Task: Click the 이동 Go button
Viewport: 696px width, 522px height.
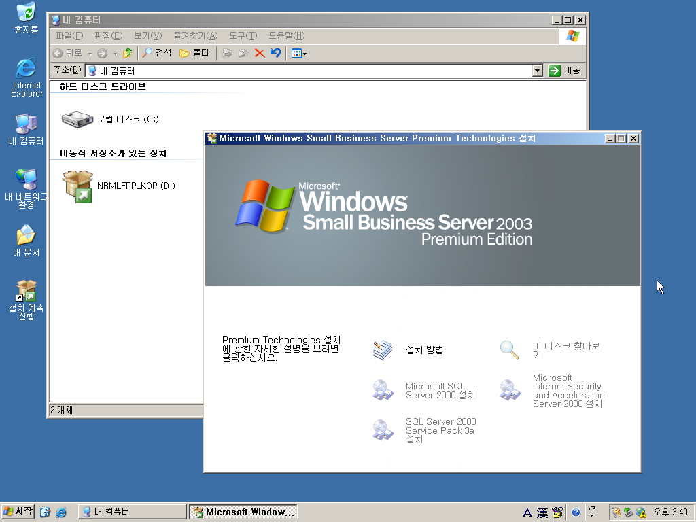Action: click(565, 71)
